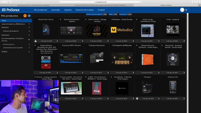Screen dimensions: 201x113
Task: Expand ioStation 24c card arrow
Action: [x=184, y=99]
